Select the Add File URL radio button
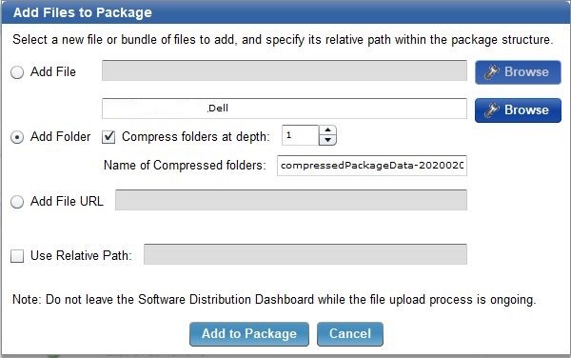 [17, 202]
